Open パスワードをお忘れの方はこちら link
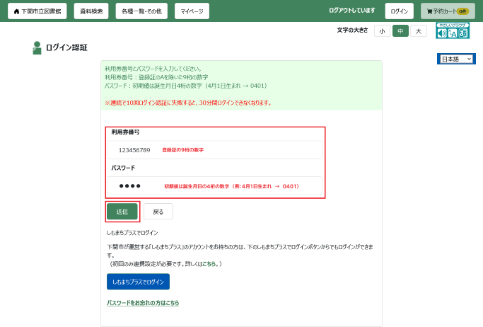This screenshot has width=483, height=327. 143,303
